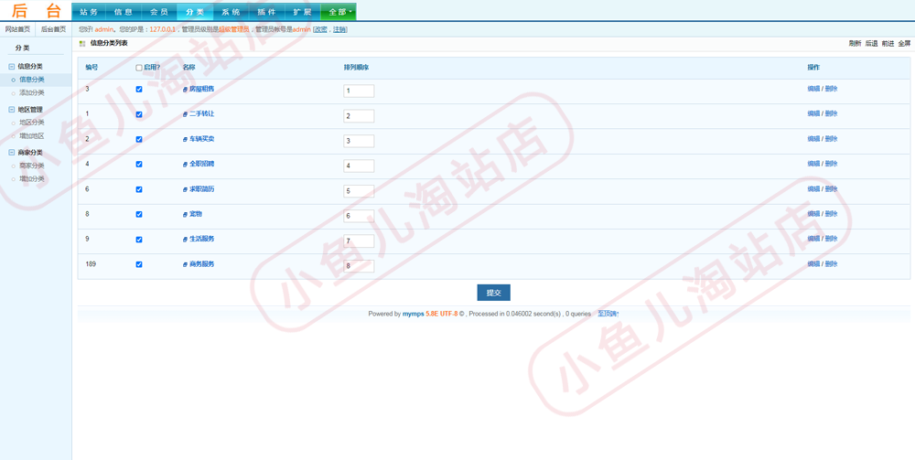This screenshot has height=460, width=915.
Task: Open the 插件 top menu
Action: (x=266, y=12)
